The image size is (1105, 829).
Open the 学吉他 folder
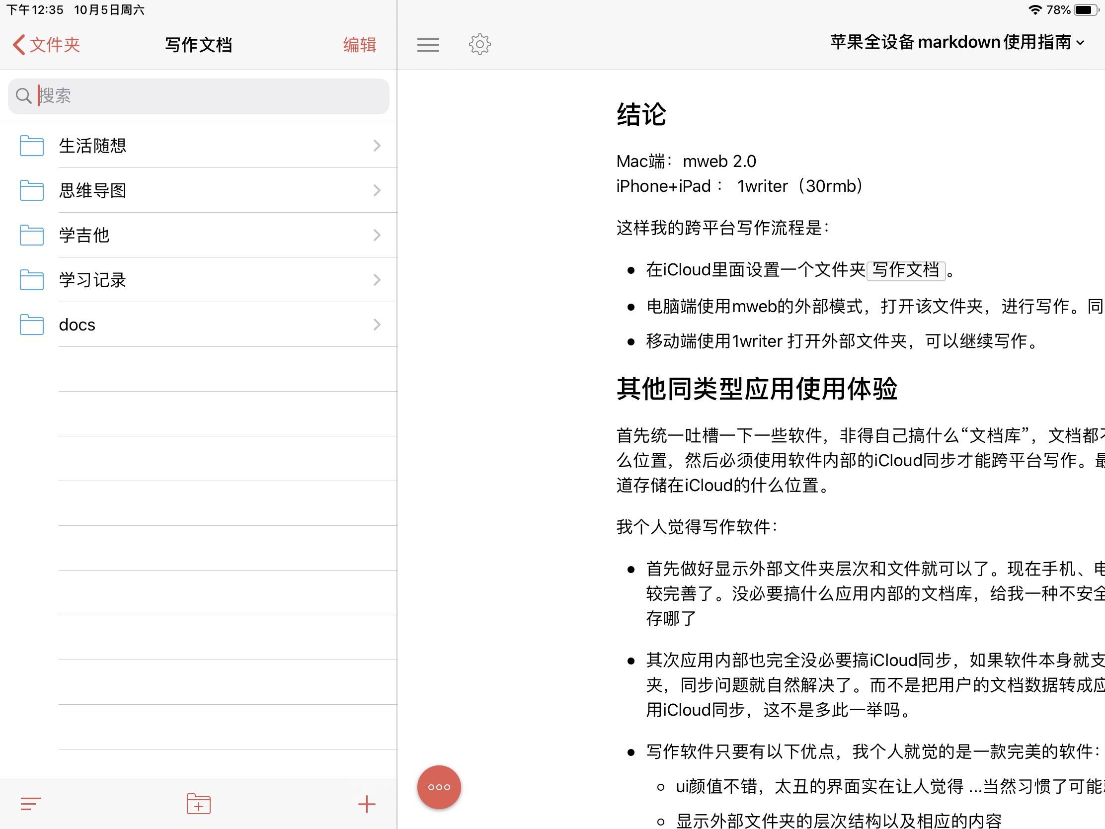pos(198,235)
